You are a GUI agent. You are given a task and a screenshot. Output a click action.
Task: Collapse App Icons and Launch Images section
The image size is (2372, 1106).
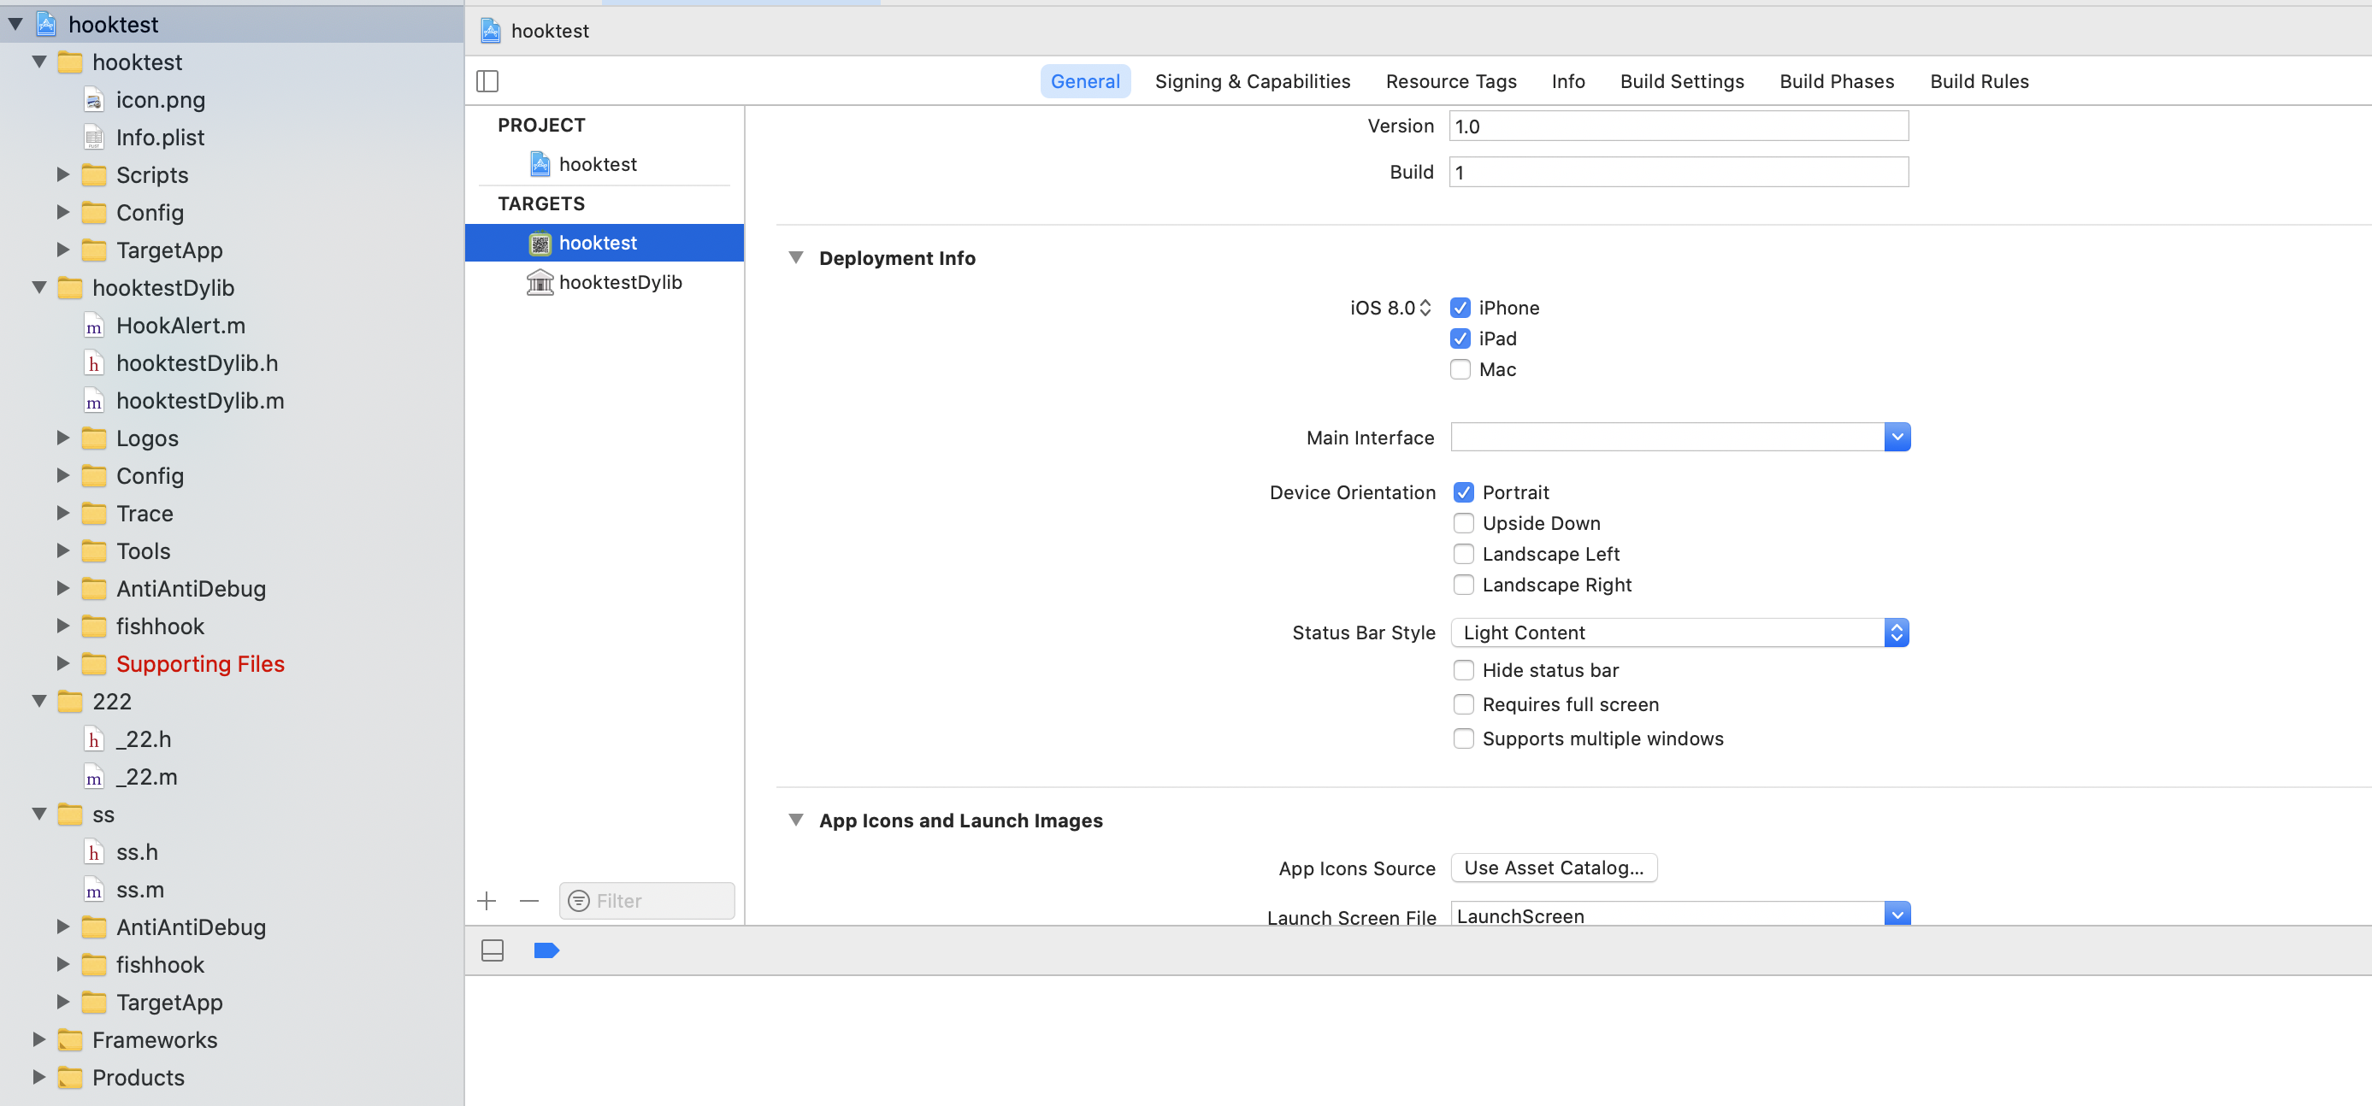pos(795,820)
